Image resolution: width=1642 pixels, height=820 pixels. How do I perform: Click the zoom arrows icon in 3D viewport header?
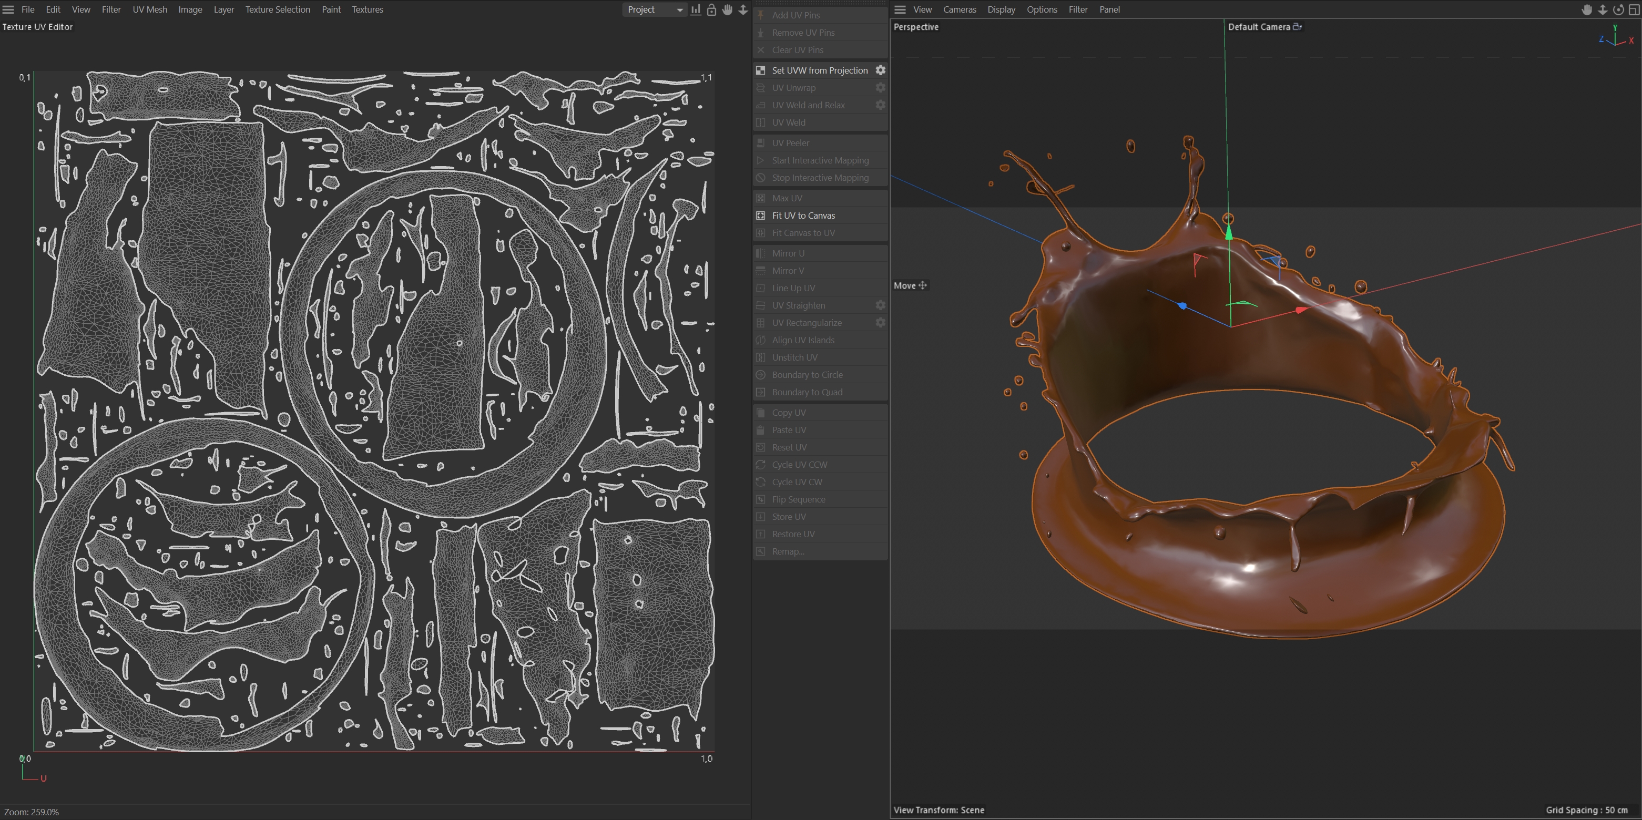pos(1602,9)
